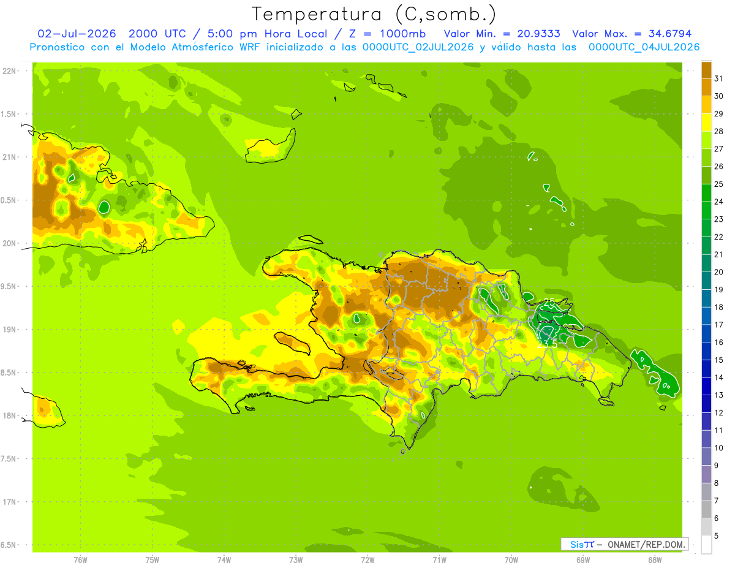
Task: Pick the legend swatch between 29 and 30
Action: [x=706, y=105]
